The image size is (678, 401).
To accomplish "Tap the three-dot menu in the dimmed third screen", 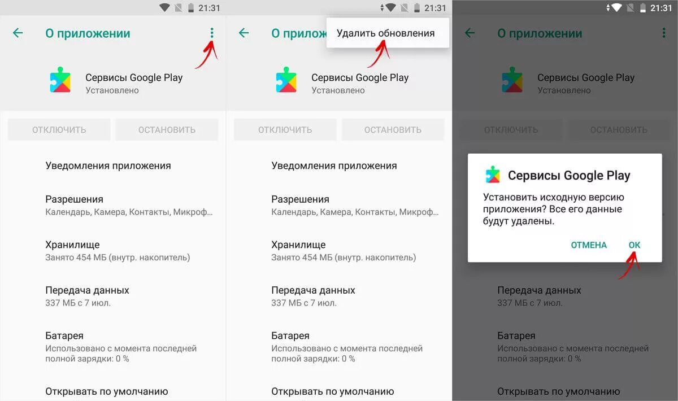I will pyautogui.click(x=664, y=33).
